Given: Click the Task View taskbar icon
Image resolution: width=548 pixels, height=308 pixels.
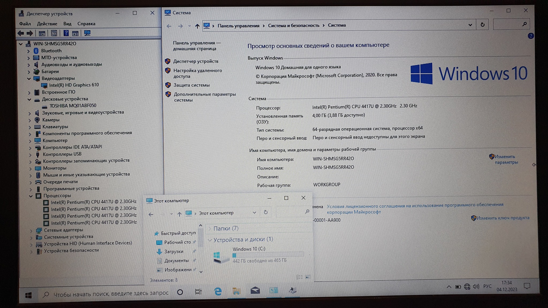Looking at the screenshot, I should 198,292.
